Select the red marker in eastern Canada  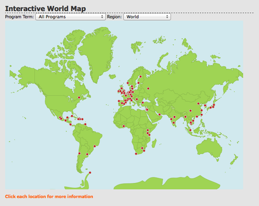coord(79,98)
